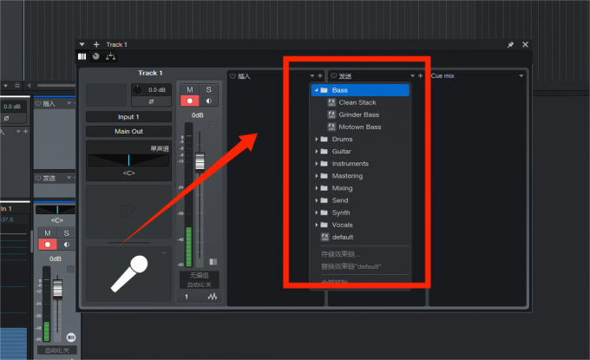Select the Clean Stack effect chain

coord(357,102)
